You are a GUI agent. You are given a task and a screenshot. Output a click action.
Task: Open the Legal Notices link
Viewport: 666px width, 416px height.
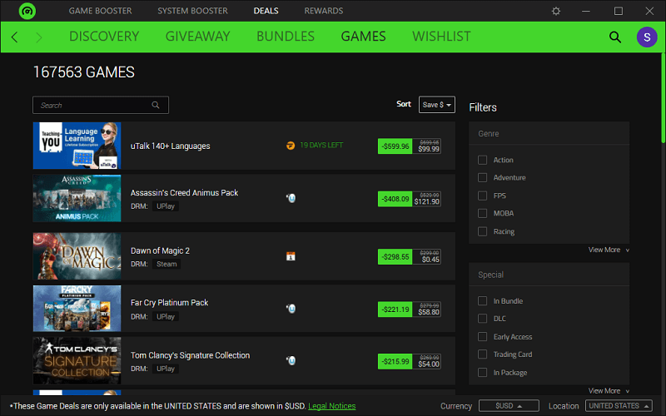coord(331,406)
